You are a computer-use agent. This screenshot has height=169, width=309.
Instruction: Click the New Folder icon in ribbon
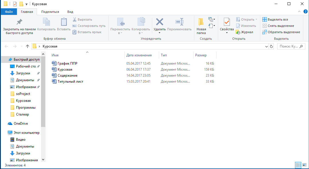click(x=201, y=22)
